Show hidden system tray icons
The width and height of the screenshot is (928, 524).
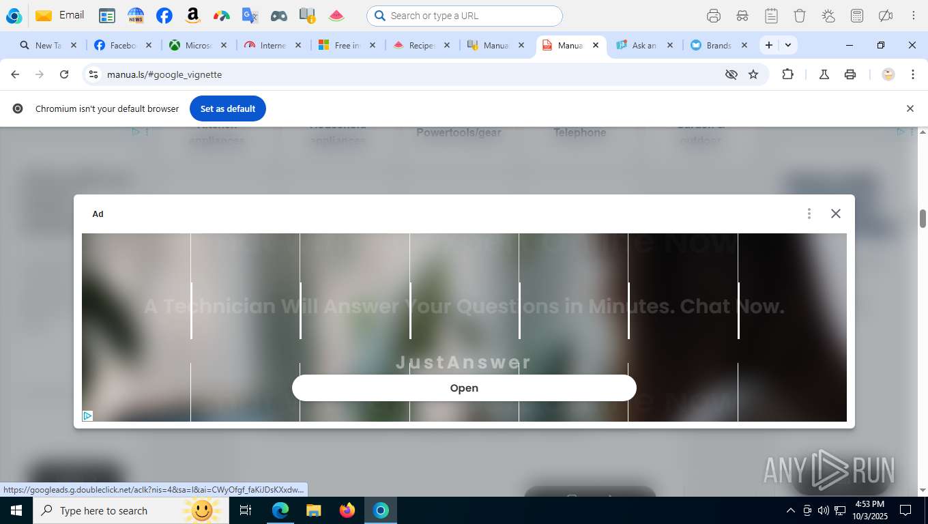(x=791, y=510)
